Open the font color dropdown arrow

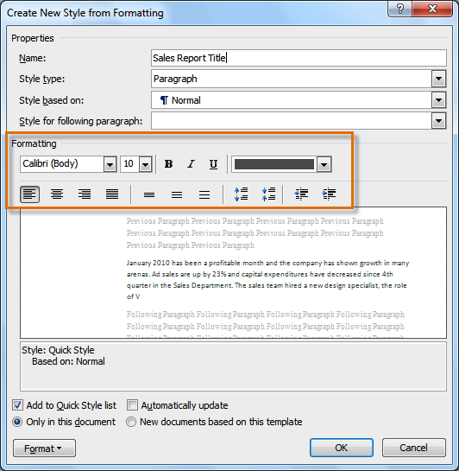pyautogui.click(x=324, y=164)
